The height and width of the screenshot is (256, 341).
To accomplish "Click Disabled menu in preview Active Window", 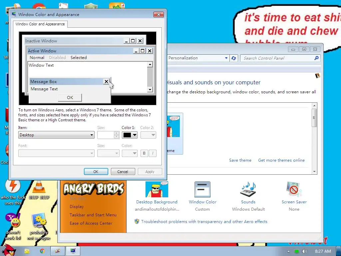I will 57,57.
